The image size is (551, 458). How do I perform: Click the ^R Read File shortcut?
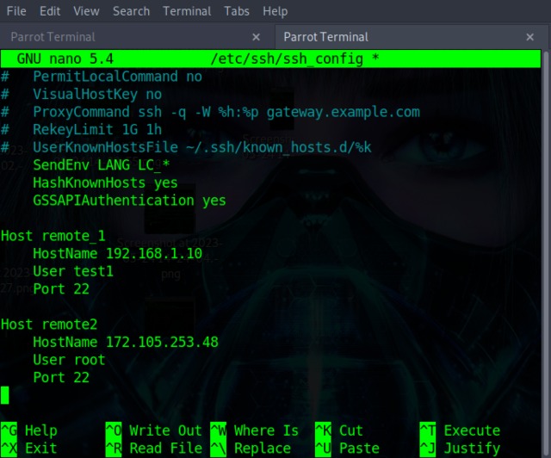point(153,448)
